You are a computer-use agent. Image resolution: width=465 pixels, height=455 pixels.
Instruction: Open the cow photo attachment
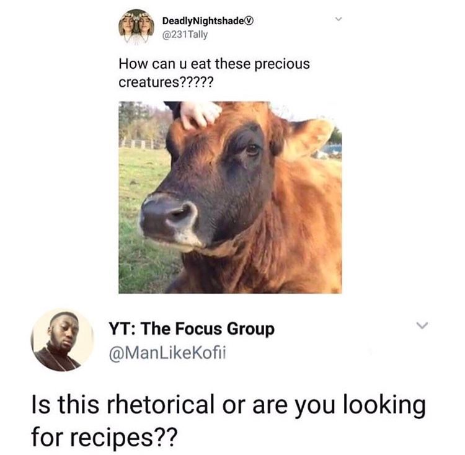point(230,197)
